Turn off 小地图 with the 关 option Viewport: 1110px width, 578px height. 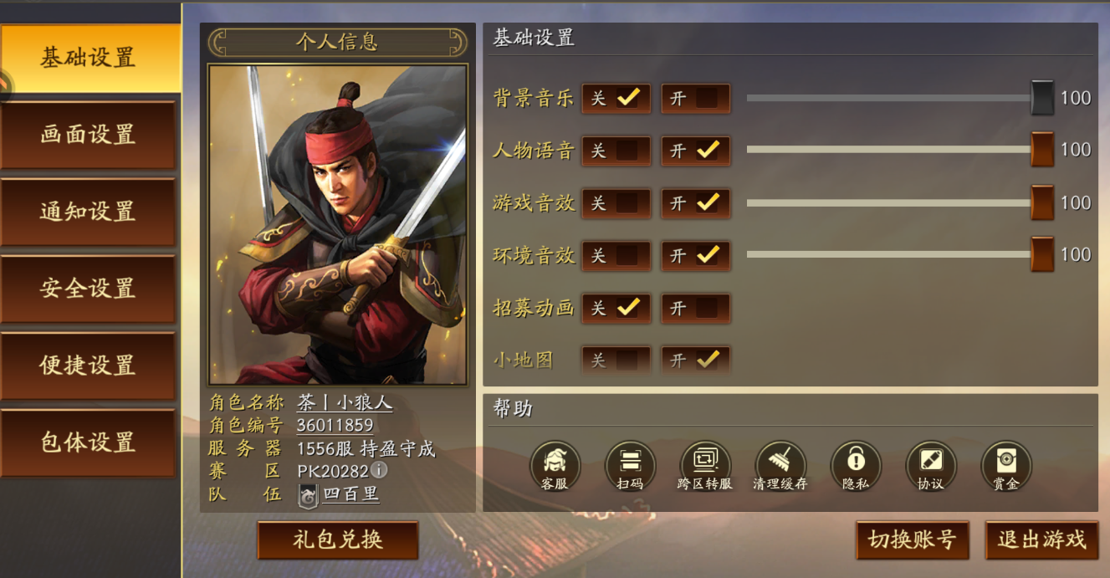click(x=616, y=361)
